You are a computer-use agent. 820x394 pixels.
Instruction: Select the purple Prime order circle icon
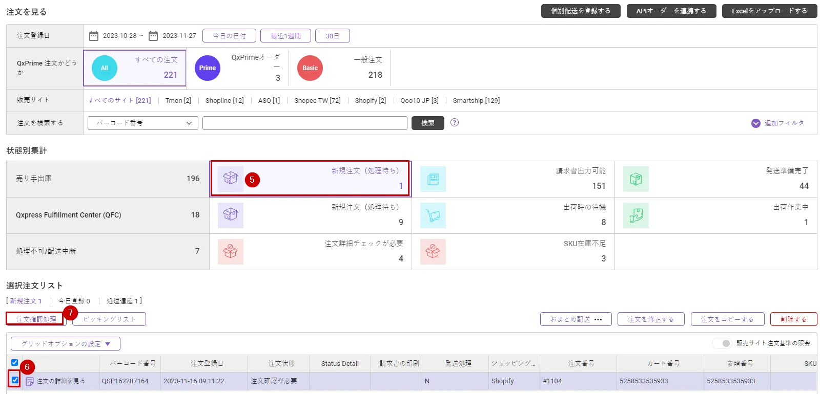pyautogui.click(x=208, y=68)
